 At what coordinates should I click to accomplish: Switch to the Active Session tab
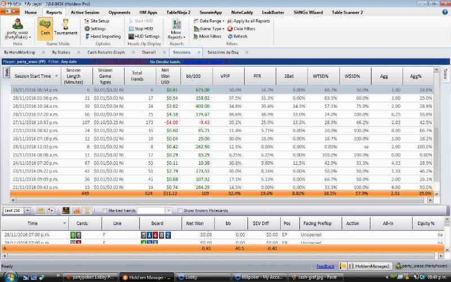point(85,12)
